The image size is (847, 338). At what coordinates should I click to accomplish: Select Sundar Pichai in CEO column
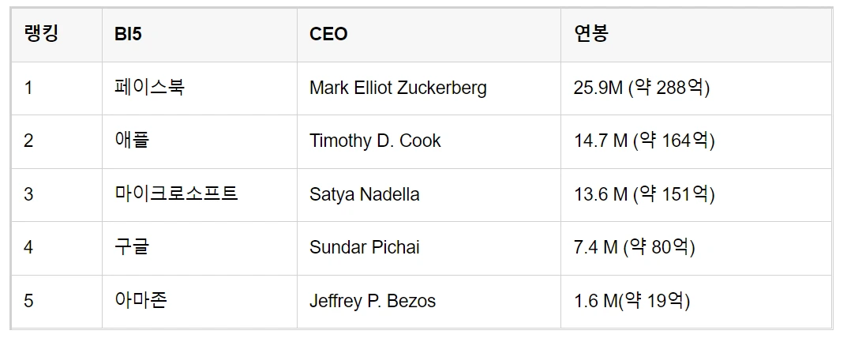[364, 247]
